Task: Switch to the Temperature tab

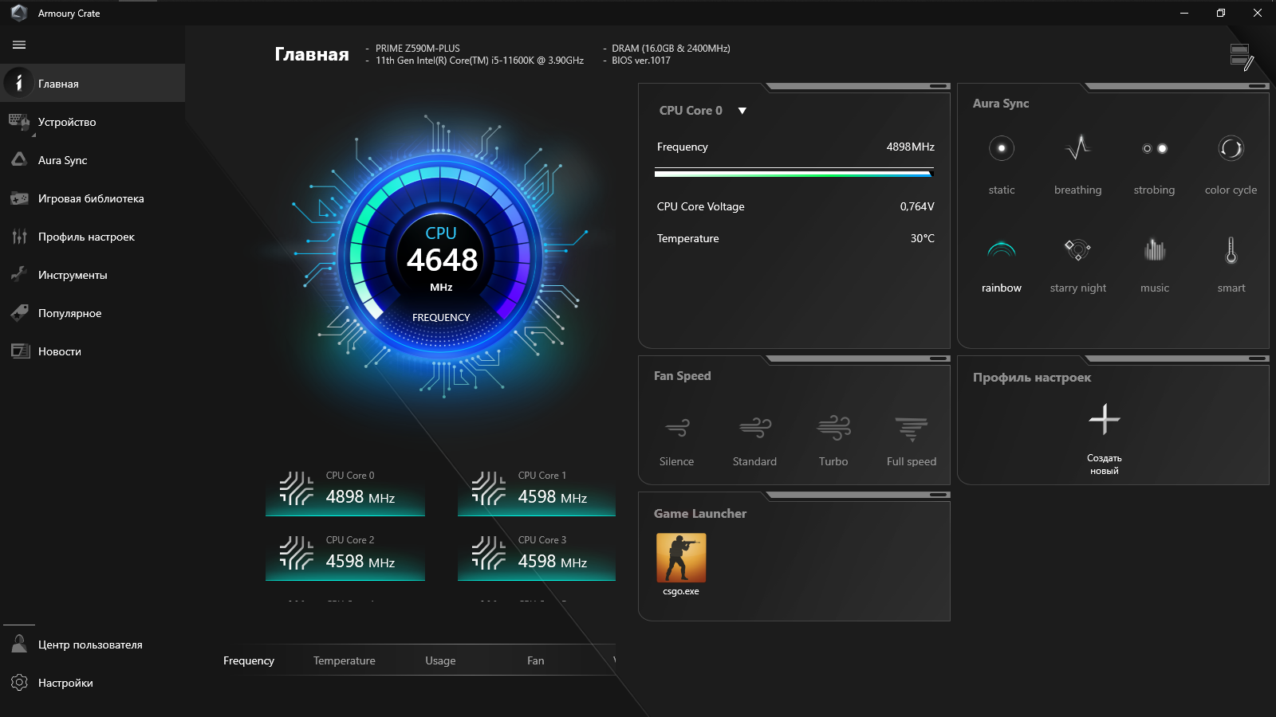Action: point(344,660)
